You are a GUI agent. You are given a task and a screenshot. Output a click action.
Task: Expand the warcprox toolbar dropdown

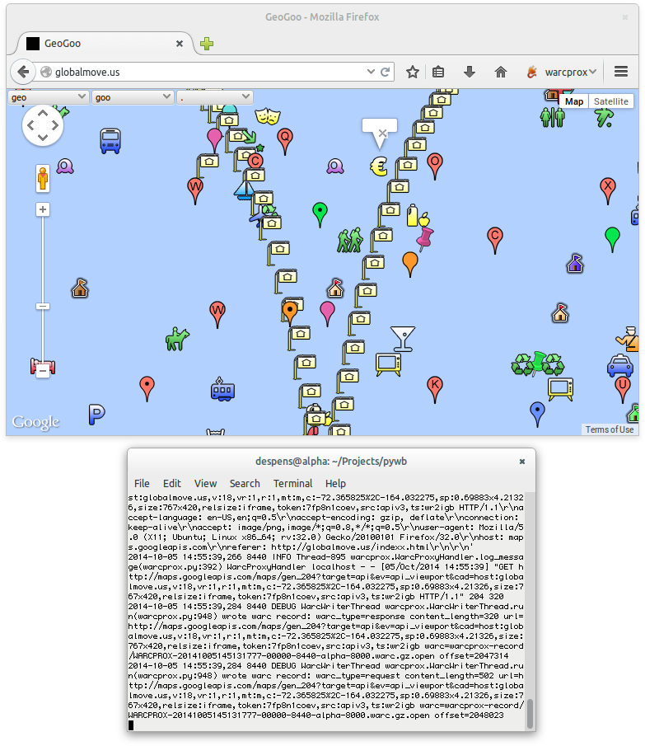tap(592, 72)
